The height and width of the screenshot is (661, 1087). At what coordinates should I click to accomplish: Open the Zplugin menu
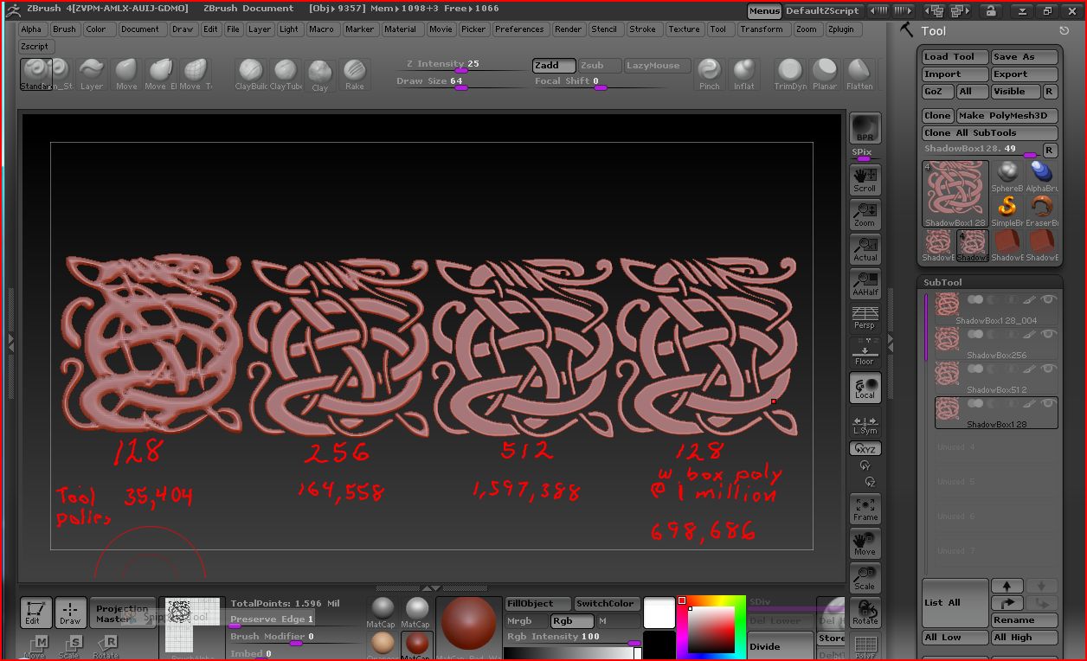click(840, 29)
